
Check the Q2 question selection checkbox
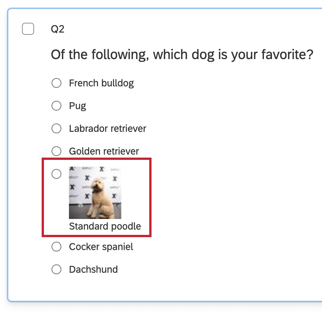click(x=28, y=28)
